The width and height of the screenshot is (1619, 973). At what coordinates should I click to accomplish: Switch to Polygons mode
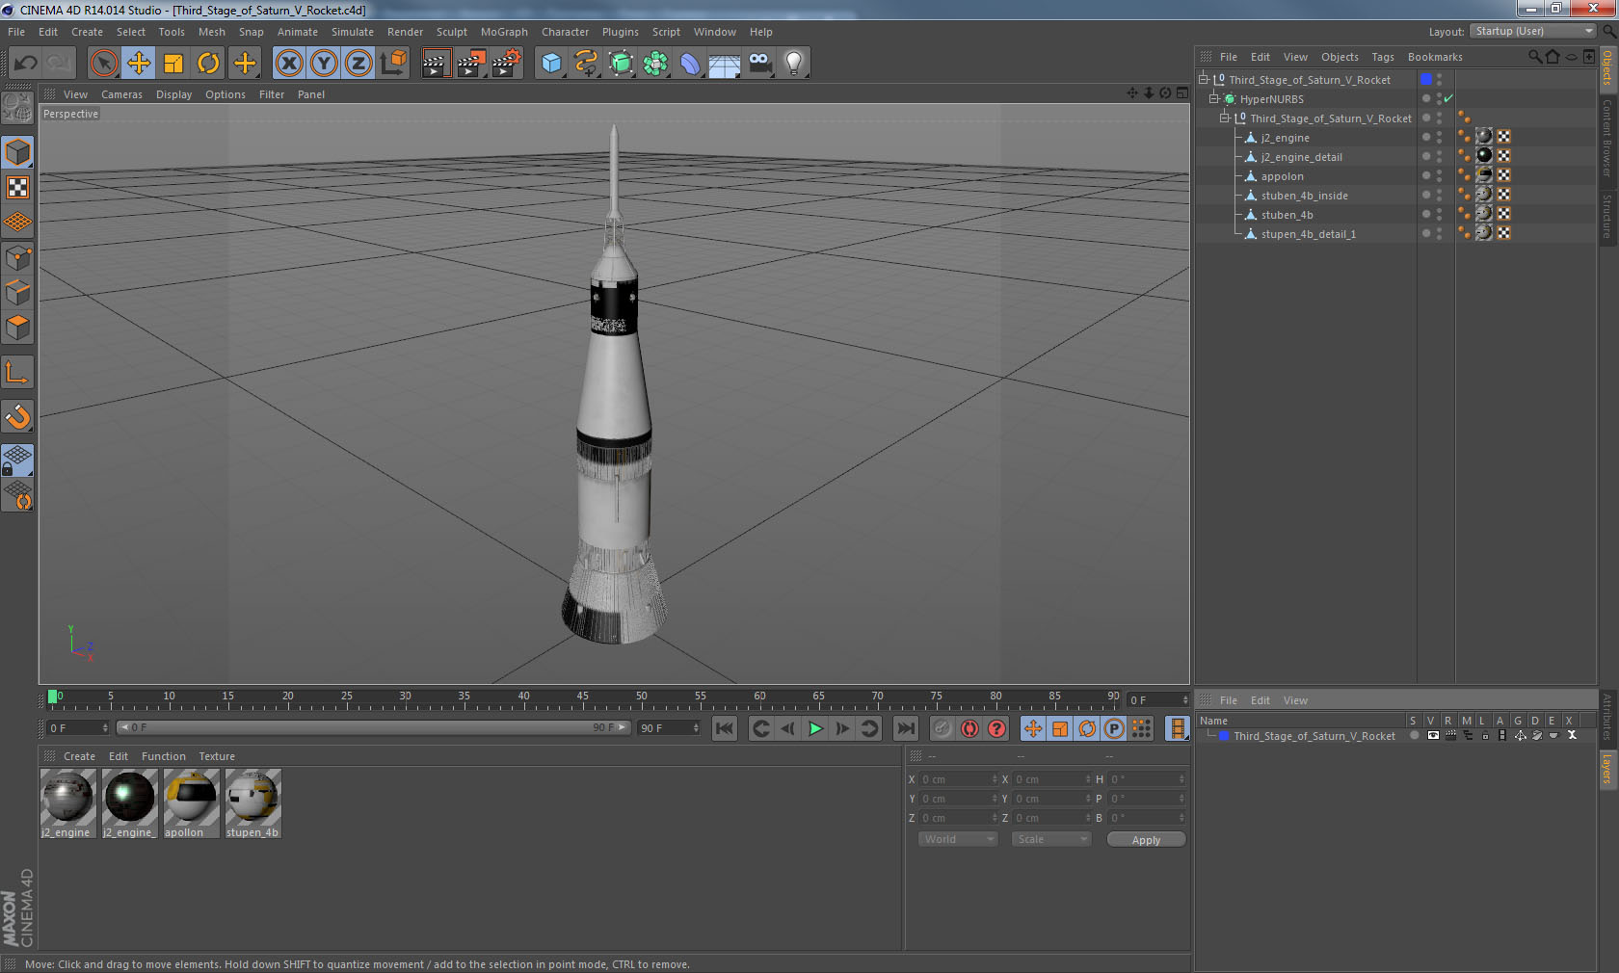click(x=17, y=328)
